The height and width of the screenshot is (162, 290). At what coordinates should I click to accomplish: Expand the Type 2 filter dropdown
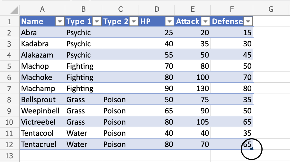(x=134, y=22)
